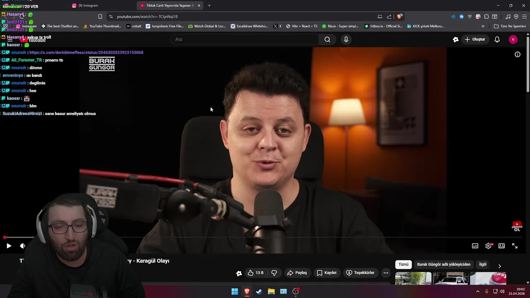This screenshot has width=530, height=298.
Task: Click the blue sound waves extension icon
Action: pyautogui.click(x=453, y=17)
